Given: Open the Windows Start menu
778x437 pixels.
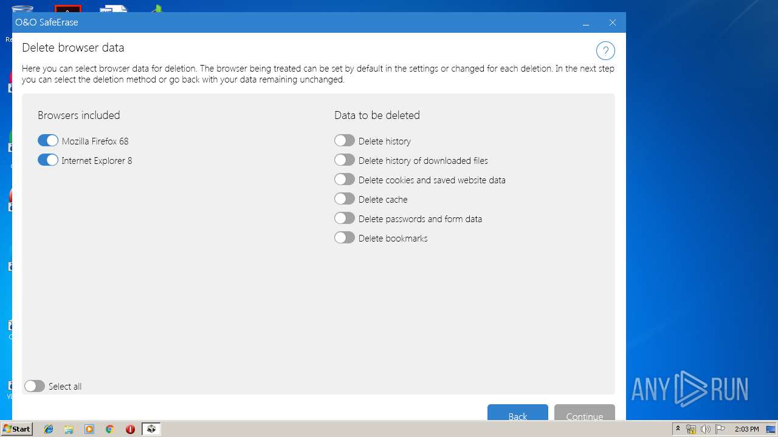Looking at the screenshot, I should tap(16, 429).
